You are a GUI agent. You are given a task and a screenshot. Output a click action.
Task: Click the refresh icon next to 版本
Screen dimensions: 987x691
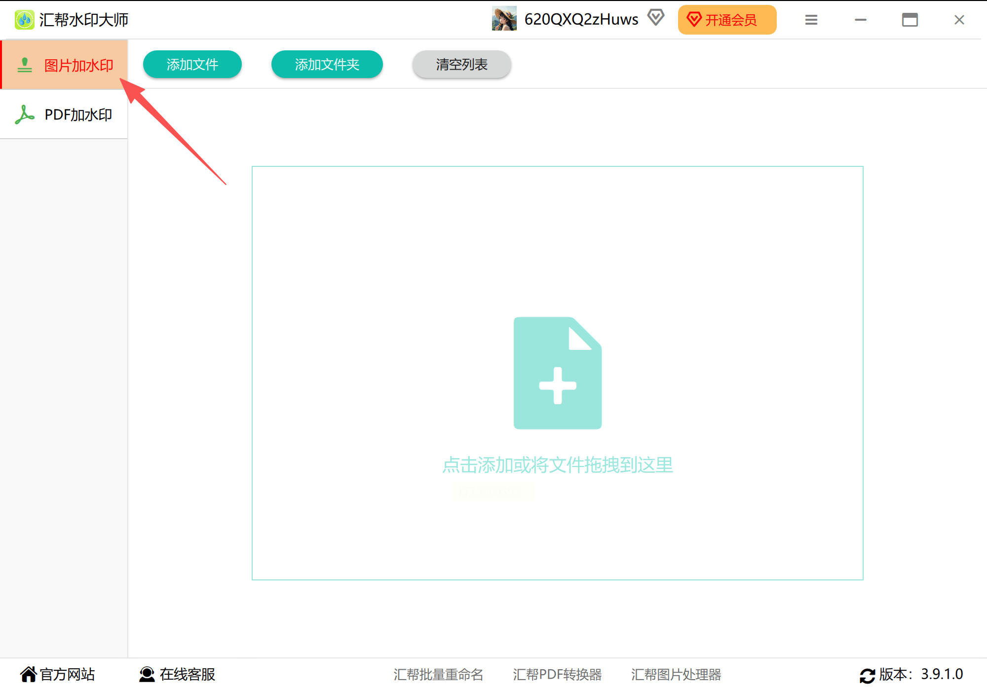point(867,675)
